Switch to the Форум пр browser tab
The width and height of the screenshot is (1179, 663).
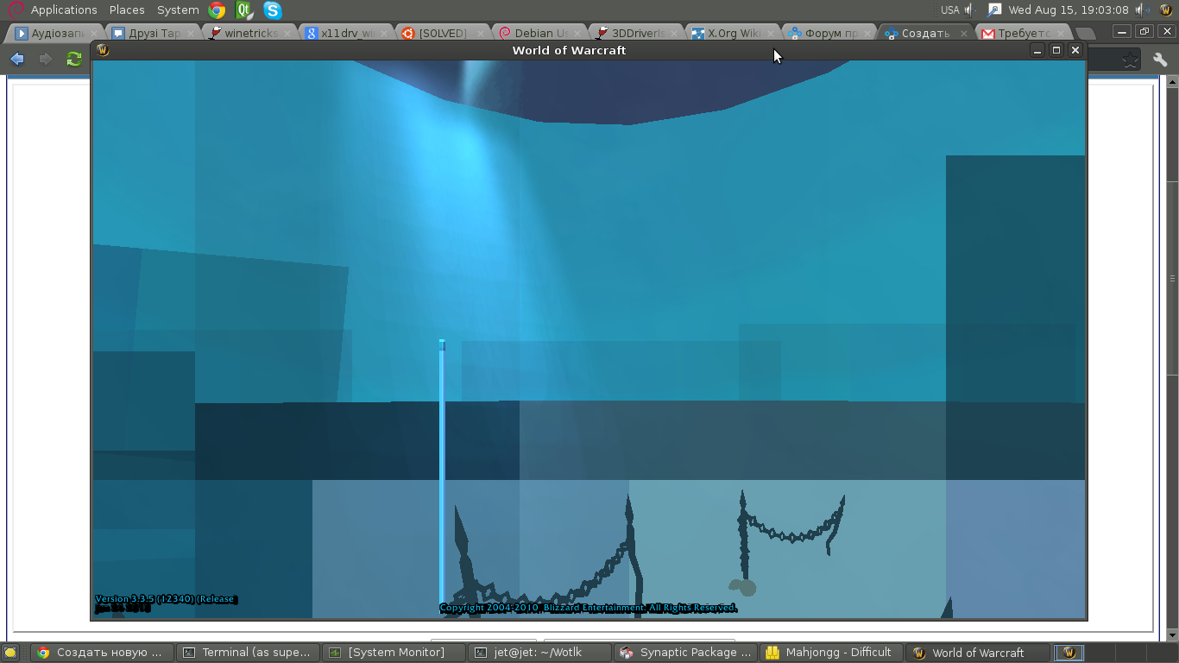pos(830,33)
